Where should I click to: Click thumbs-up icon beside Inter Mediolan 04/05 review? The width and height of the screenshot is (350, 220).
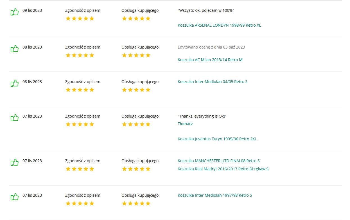15,83
